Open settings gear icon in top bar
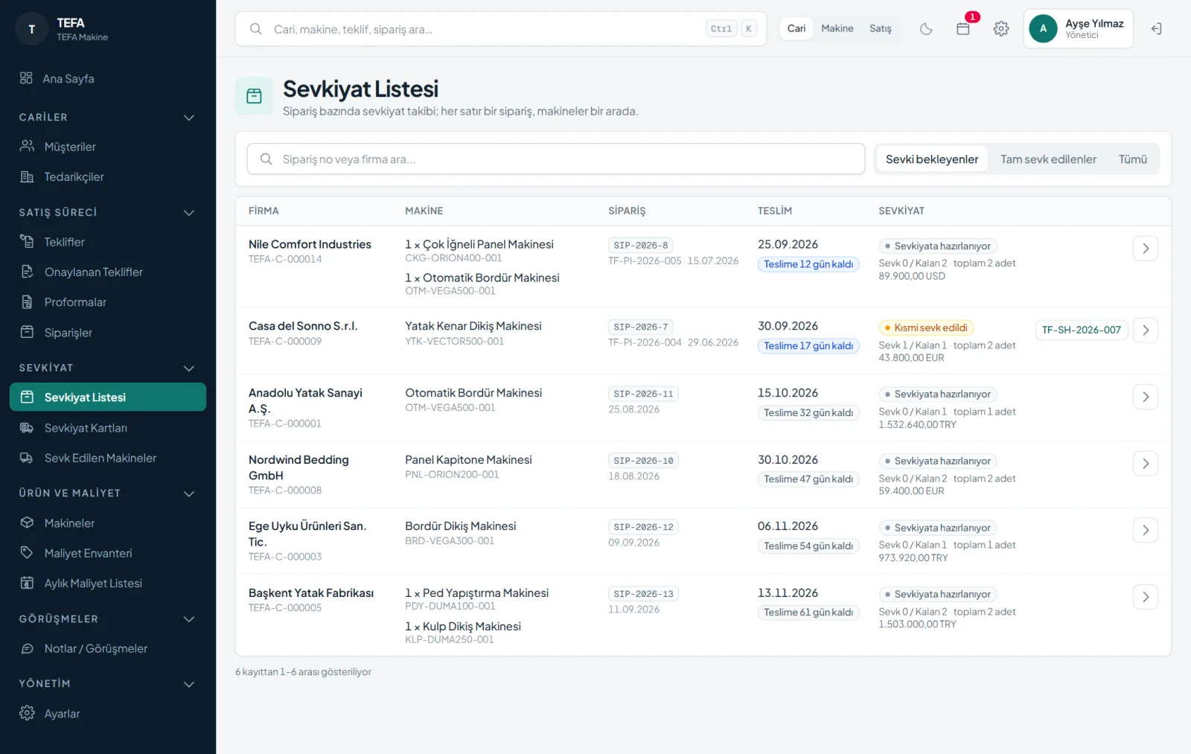 [x=1001, y=29]
